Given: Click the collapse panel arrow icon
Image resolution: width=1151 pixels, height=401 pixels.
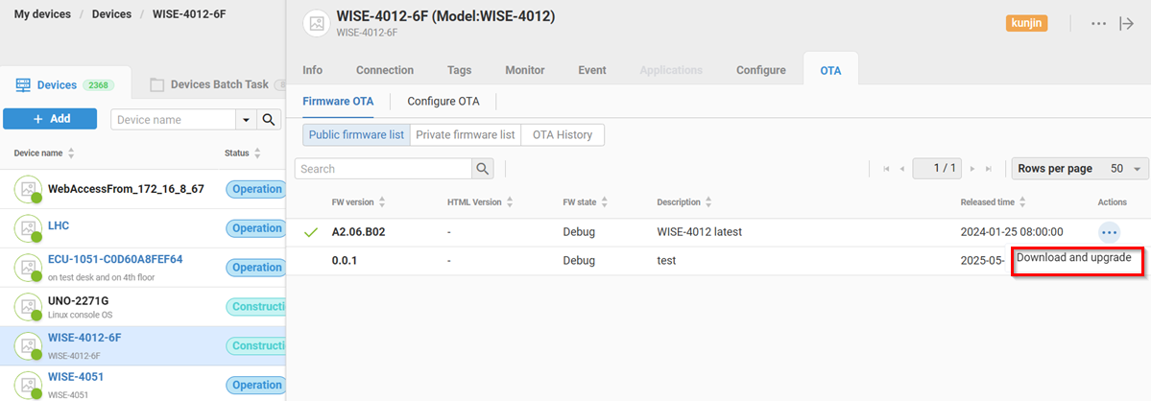Looking at the screenshot, I should (x=1127, y=24).
